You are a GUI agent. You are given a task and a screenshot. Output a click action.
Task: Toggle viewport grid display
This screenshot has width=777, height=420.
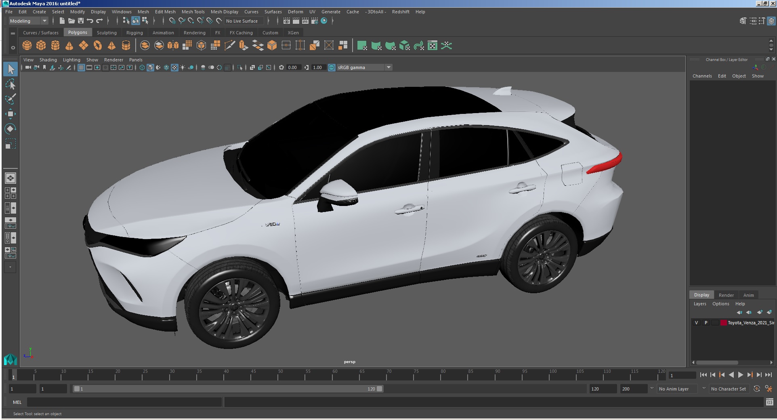(x=81, y=67)
